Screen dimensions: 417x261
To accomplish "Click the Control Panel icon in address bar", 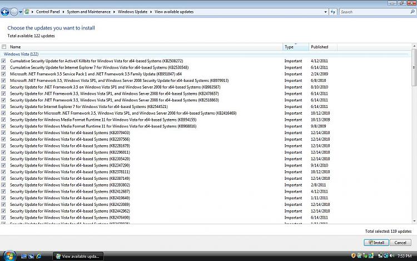I will [27, 12].
